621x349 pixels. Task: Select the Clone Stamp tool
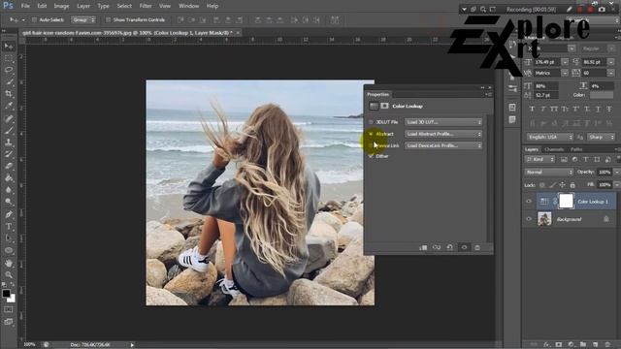[x=9, y=143]
